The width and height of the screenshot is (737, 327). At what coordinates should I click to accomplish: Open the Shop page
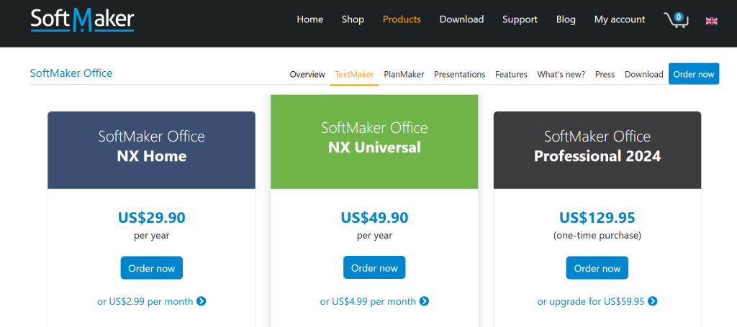point(353,19)
